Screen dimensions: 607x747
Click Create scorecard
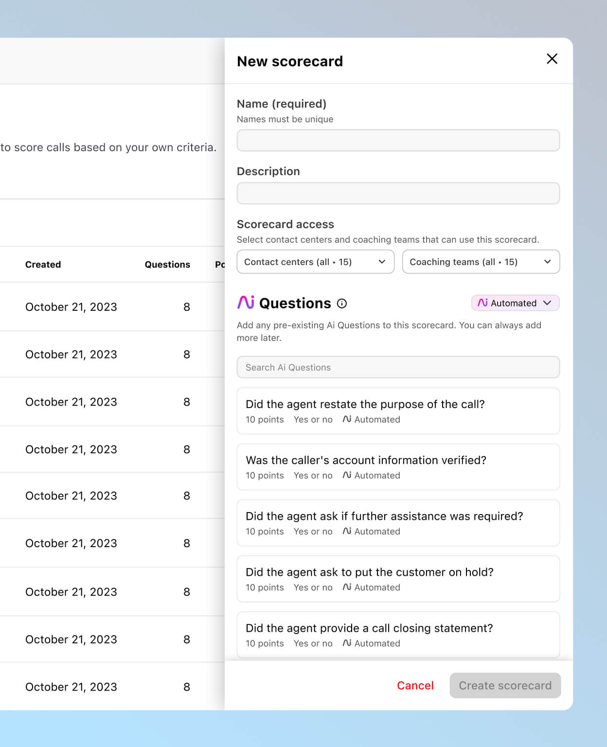tap(505, 685)
